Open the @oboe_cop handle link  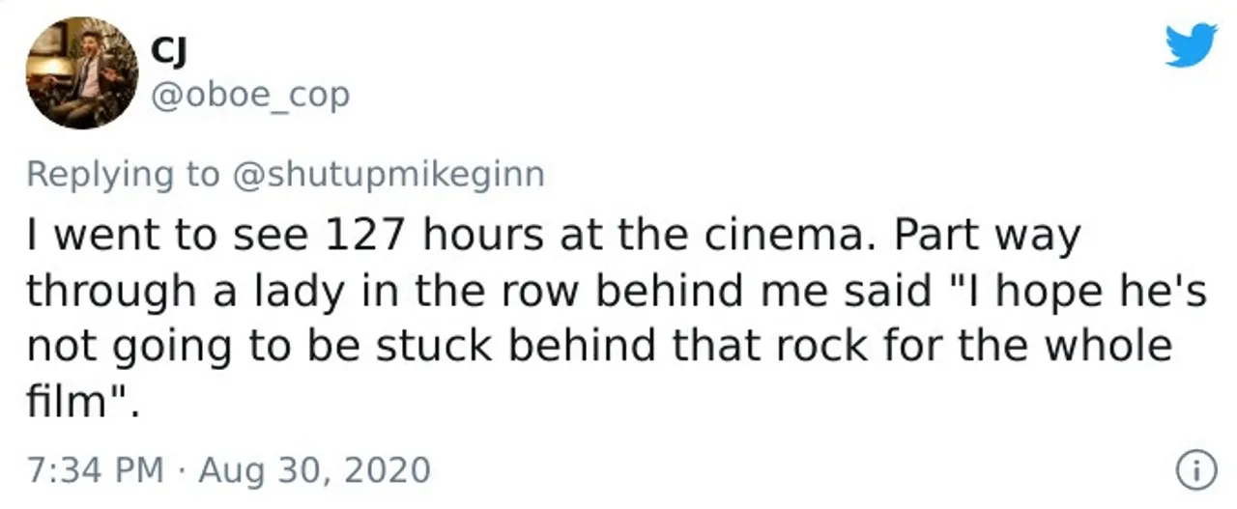click(249, 95)
